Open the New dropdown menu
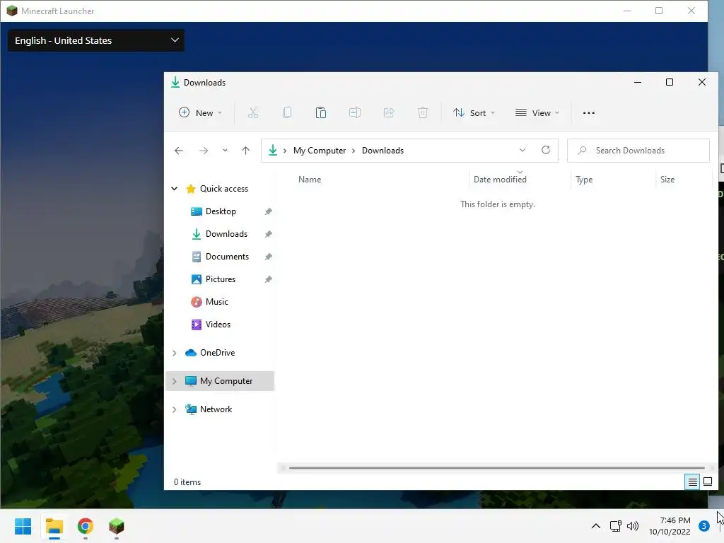The height and width of the screenshot is (543, 724). coord(200,112)
